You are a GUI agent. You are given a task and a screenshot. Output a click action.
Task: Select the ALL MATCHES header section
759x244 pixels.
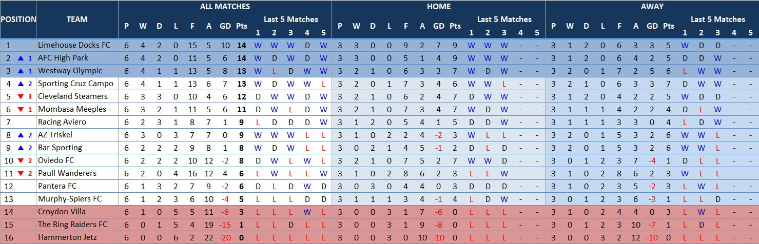pos(225,7)
